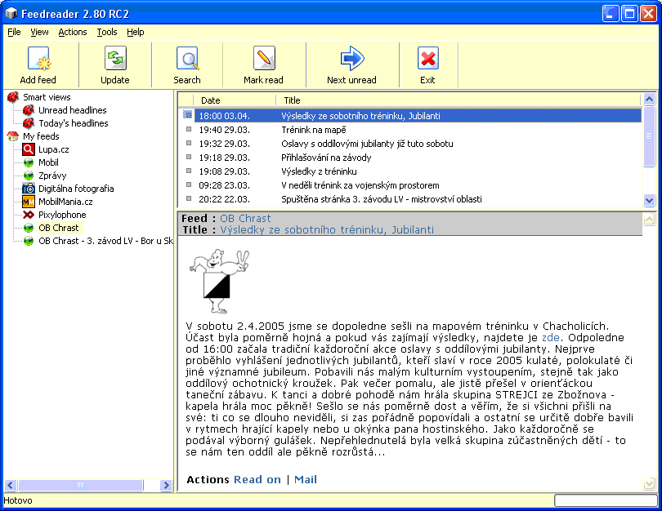The image size is (662, 511).
Task: Click the Mail action link
Action: tap(305, 480)
